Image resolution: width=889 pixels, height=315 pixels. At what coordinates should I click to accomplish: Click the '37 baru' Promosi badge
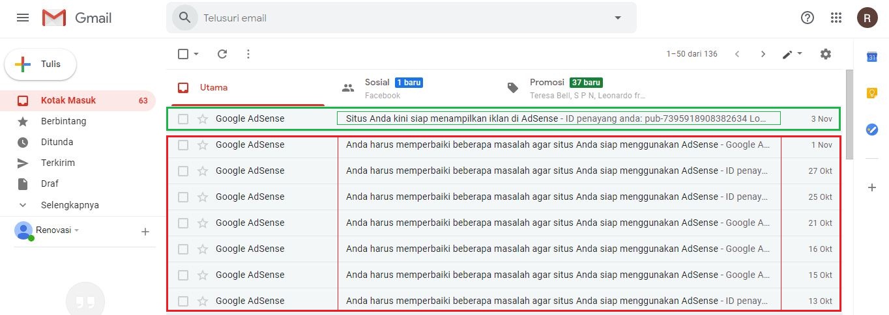click(586, 83)
